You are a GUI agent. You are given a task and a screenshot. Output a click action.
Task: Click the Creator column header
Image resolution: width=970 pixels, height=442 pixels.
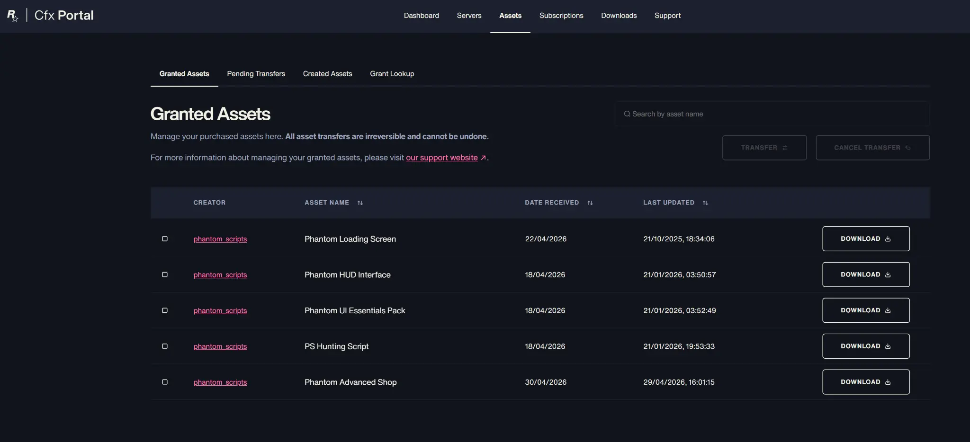coord(209,203)
